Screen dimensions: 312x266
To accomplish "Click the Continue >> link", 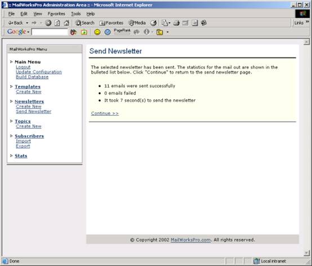I will [x=105, y=113].
